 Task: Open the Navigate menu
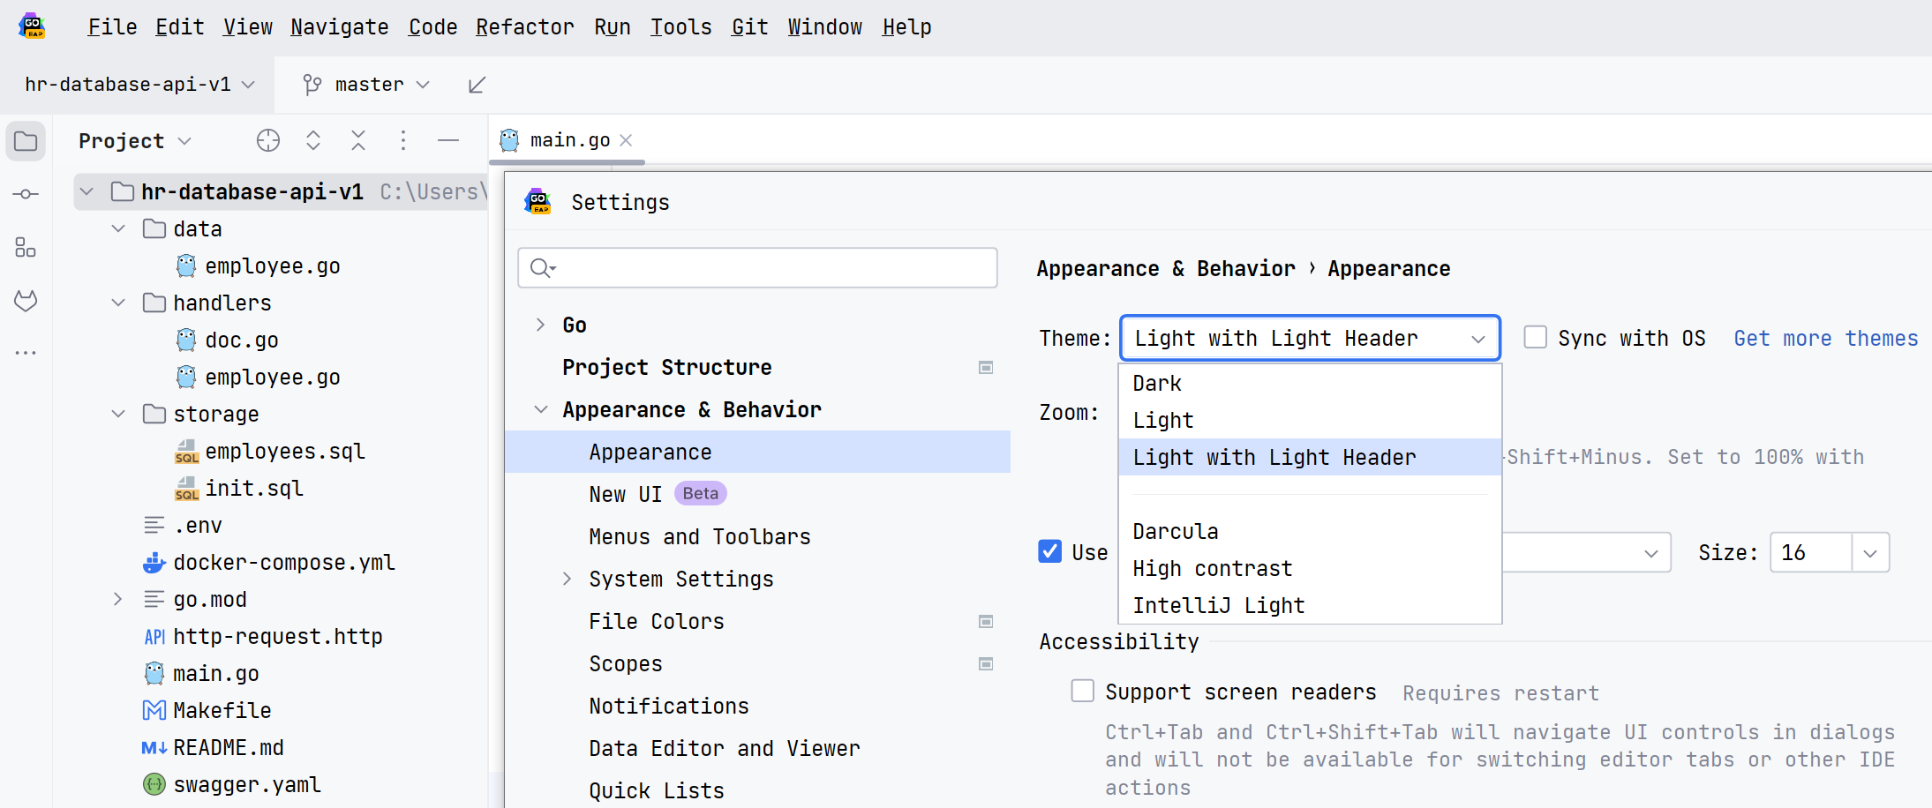point(340,27)
